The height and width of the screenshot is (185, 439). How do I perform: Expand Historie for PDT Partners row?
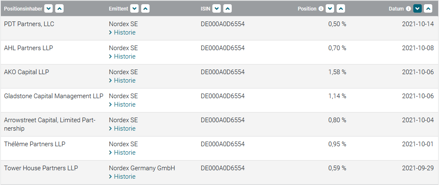tap(123, 32)
